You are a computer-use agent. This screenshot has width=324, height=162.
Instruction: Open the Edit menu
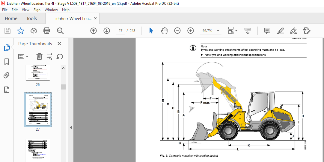click(x=15, y=10)
